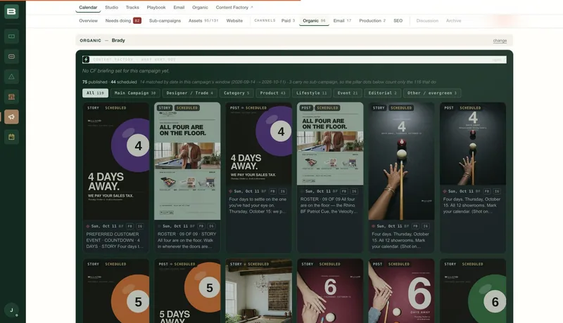
Task: Open the 5 Days Away post thumbnail
Action: [187, 291]
